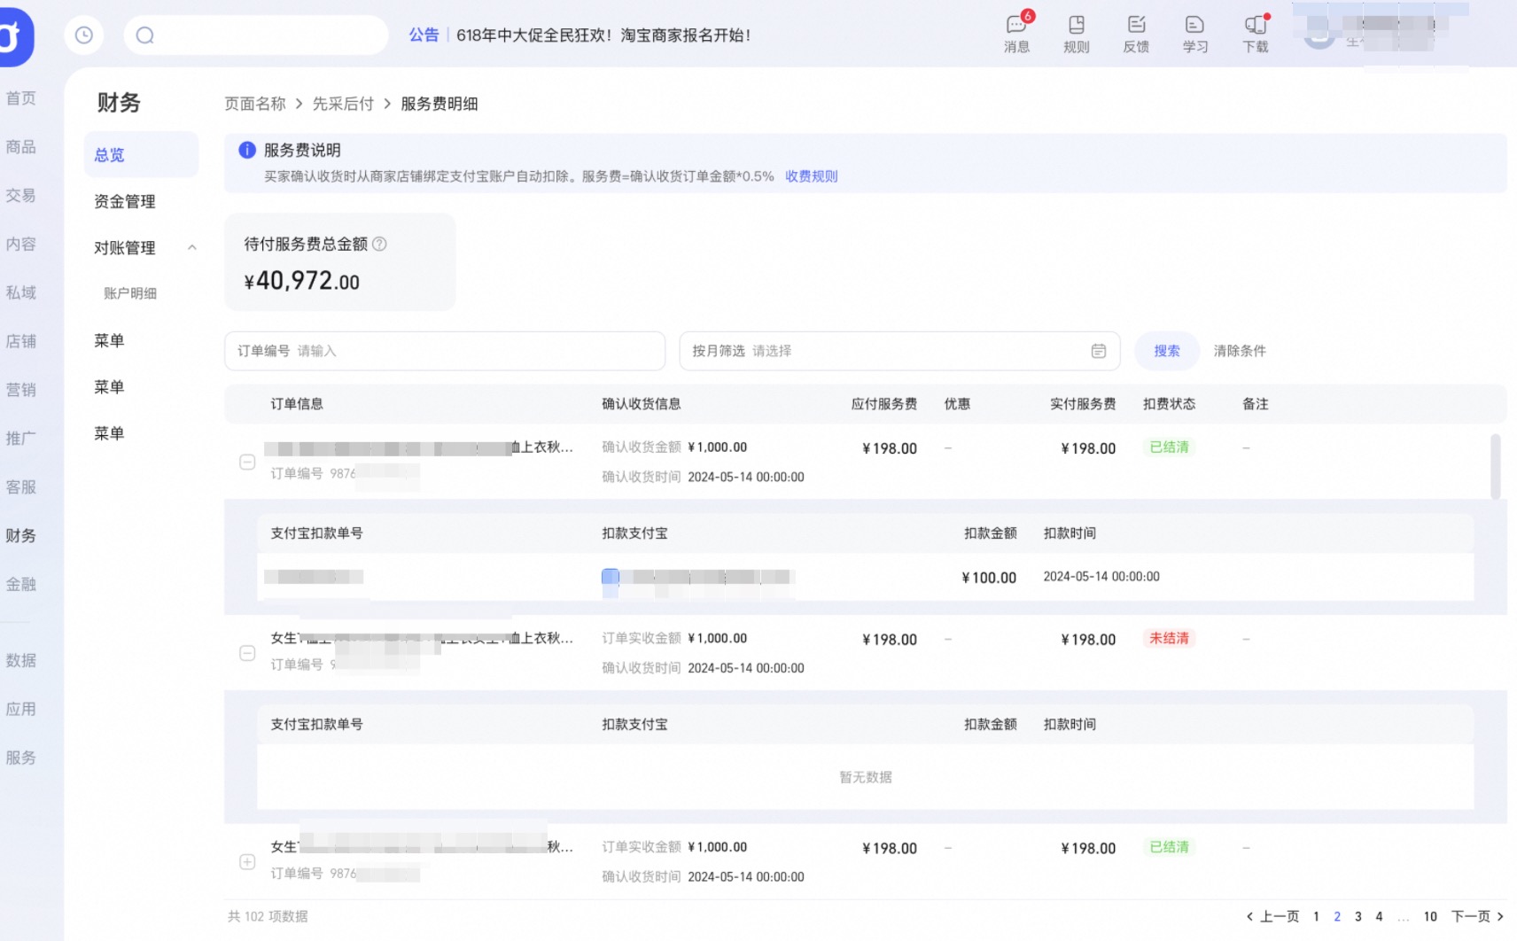Click the history clock icon
Viewport: 1517px width, 941px height.
point(84,35)
